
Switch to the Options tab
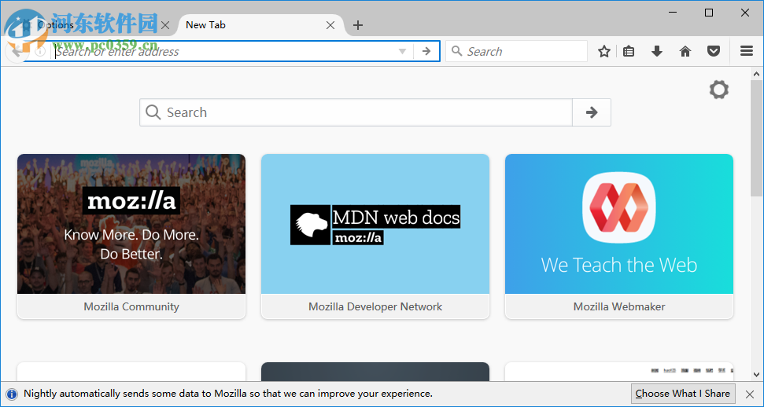pos(93,25)
